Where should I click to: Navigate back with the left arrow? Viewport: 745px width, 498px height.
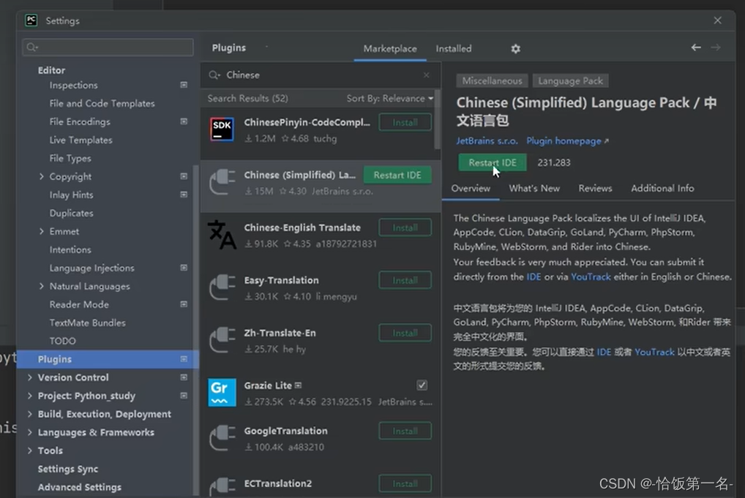695,48
